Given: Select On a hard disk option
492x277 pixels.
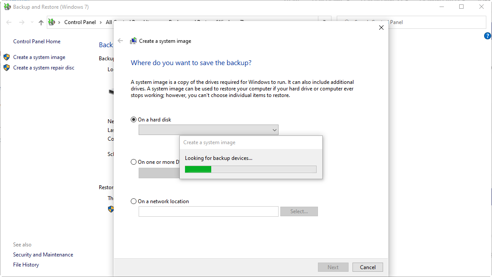Looking at the screenshot, I should [151, 120].
